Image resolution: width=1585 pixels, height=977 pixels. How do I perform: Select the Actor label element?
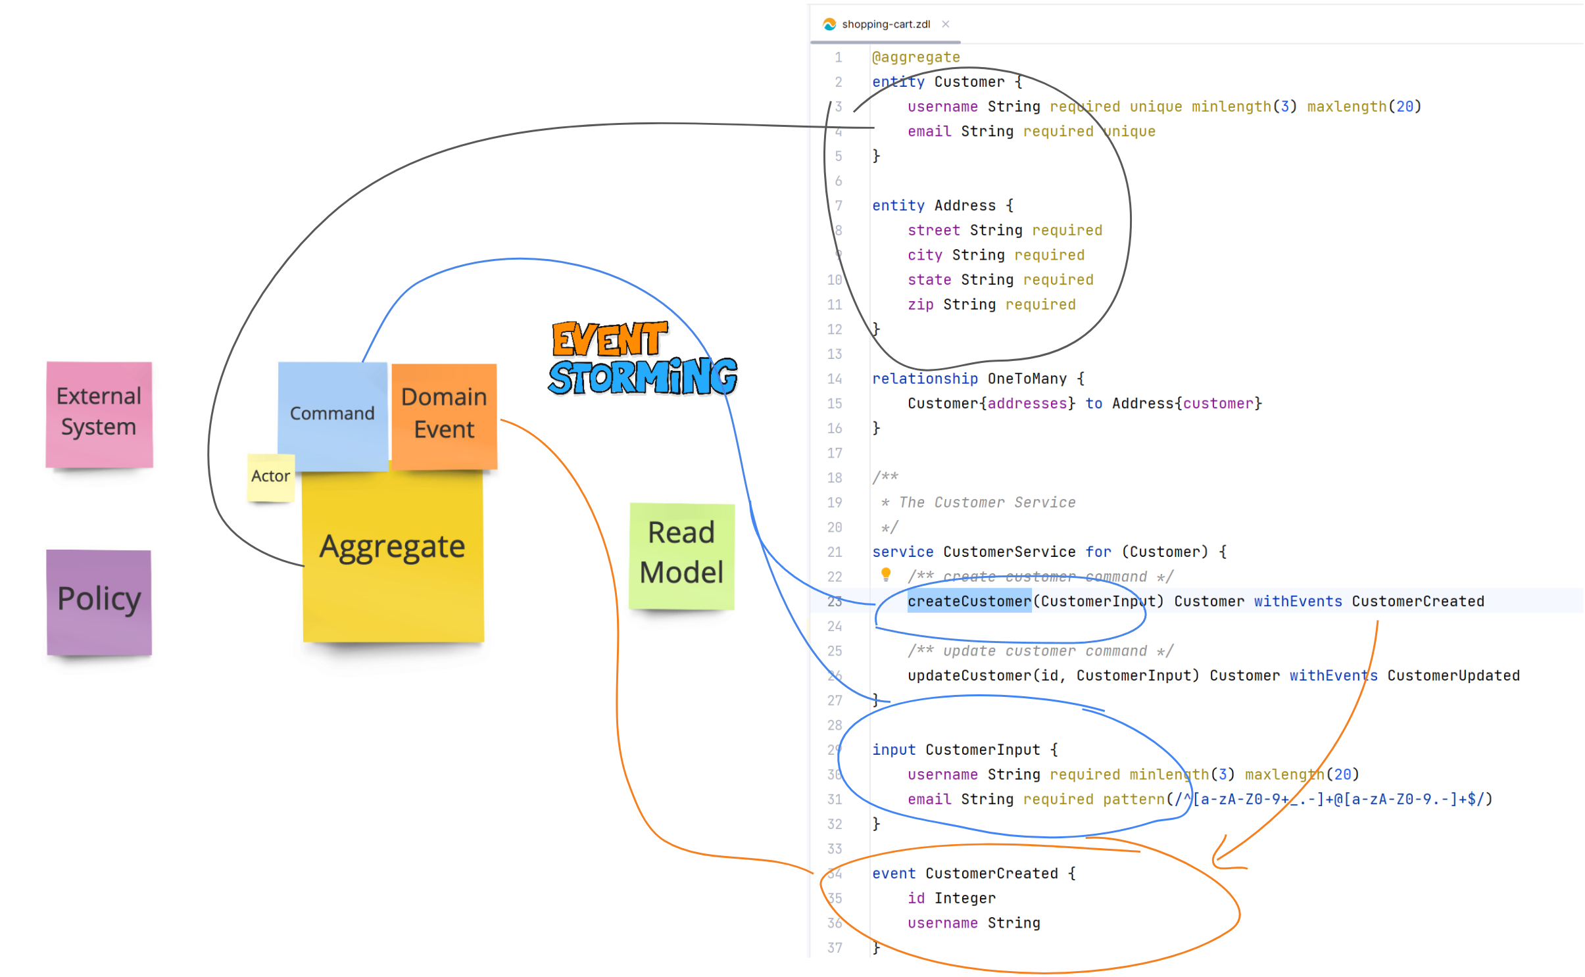point(270,475)
